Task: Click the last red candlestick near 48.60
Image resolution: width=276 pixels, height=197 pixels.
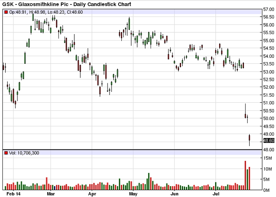Action: 250,140
